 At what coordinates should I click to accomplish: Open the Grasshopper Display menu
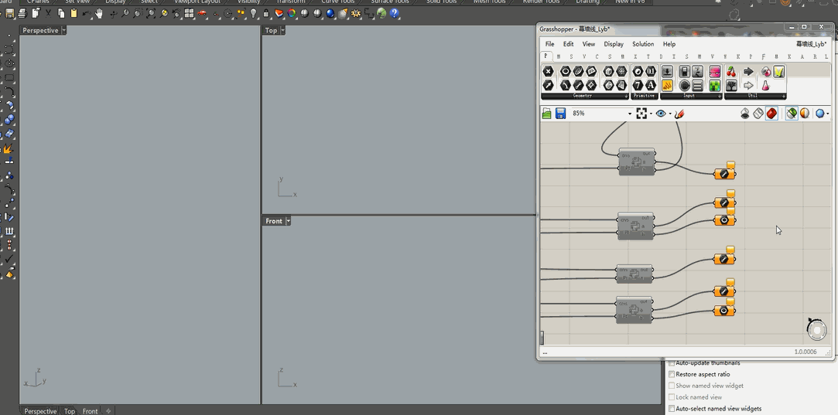click(x=614, y=44)
